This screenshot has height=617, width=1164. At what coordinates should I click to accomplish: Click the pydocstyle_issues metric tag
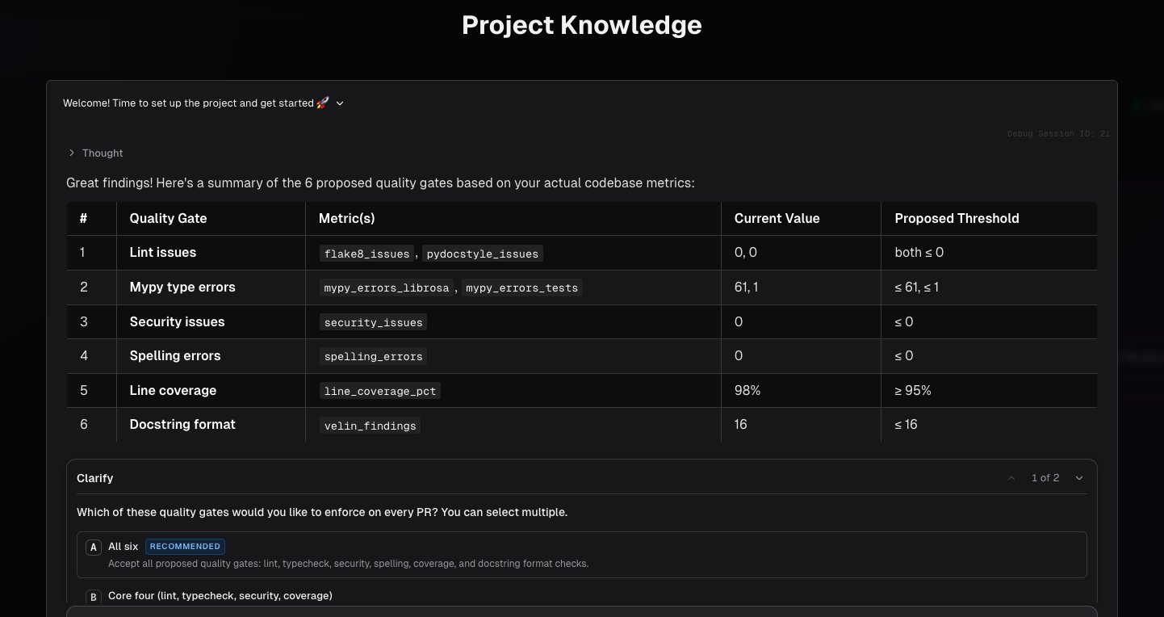(482, 254)
